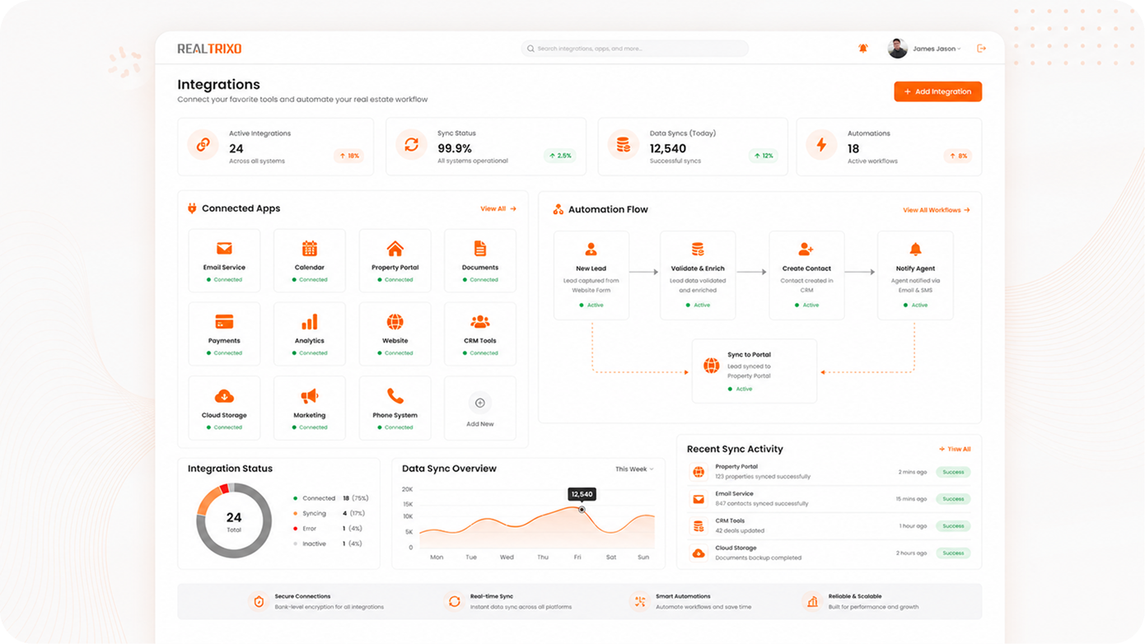
Task: Focus the search integrations field
Action: pyautogui.click(x=635, y=49)
